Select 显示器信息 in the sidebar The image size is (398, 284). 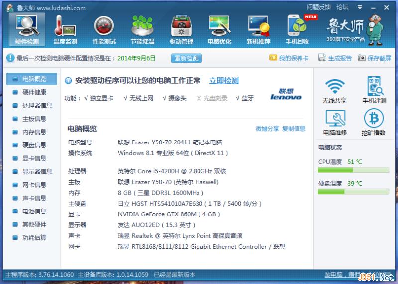(x=31, y=171)
